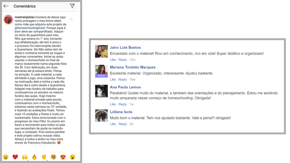Insert the red heart emoji
290x163 pixels.
(15, 157)
